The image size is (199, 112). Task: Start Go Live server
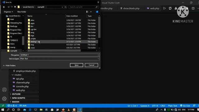(x=185, y=106)
